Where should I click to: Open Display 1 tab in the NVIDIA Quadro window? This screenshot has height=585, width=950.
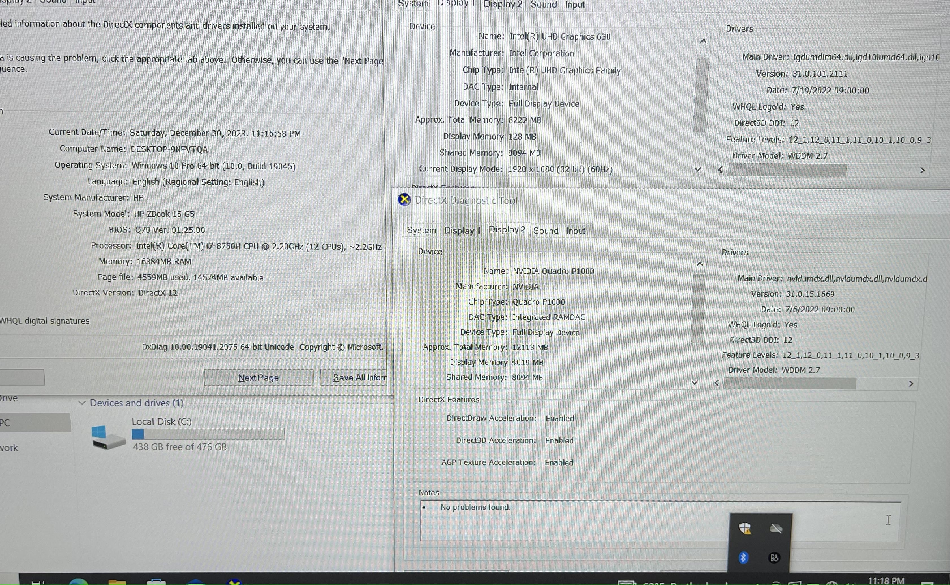(x=462, y=230)
